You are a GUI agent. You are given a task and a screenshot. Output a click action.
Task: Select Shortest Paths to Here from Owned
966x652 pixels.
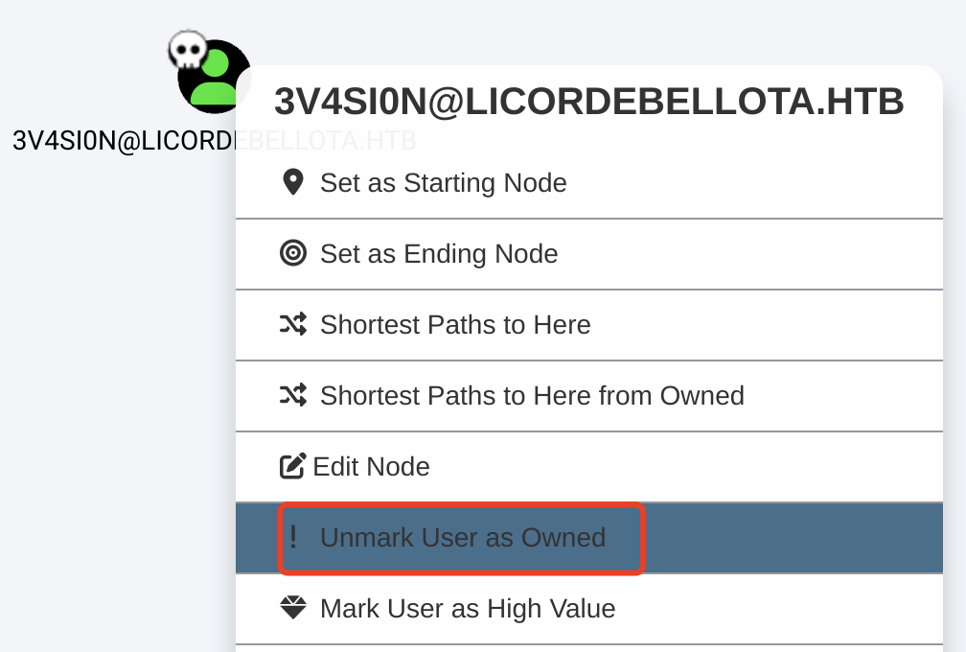point(532,395)
